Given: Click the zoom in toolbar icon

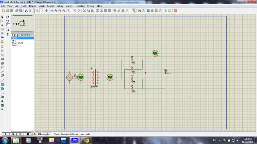Looking at the screenshot, I should point(56,11).
